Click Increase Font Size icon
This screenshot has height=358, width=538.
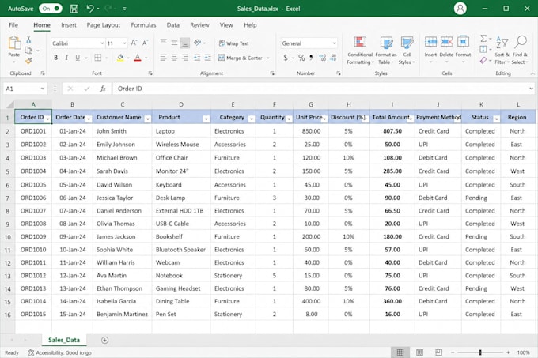click(134, 43)
